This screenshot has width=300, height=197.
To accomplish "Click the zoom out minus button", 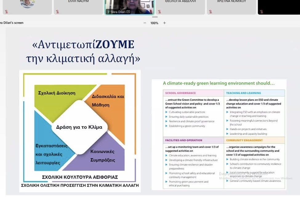I will (x=145, y=23).
